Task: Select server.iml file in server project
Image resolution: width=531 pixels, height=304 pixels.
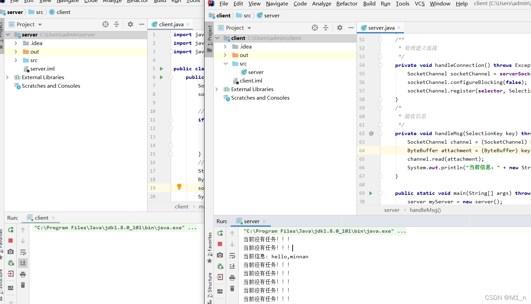Action: pyautogui.click(x=39, y=69)
